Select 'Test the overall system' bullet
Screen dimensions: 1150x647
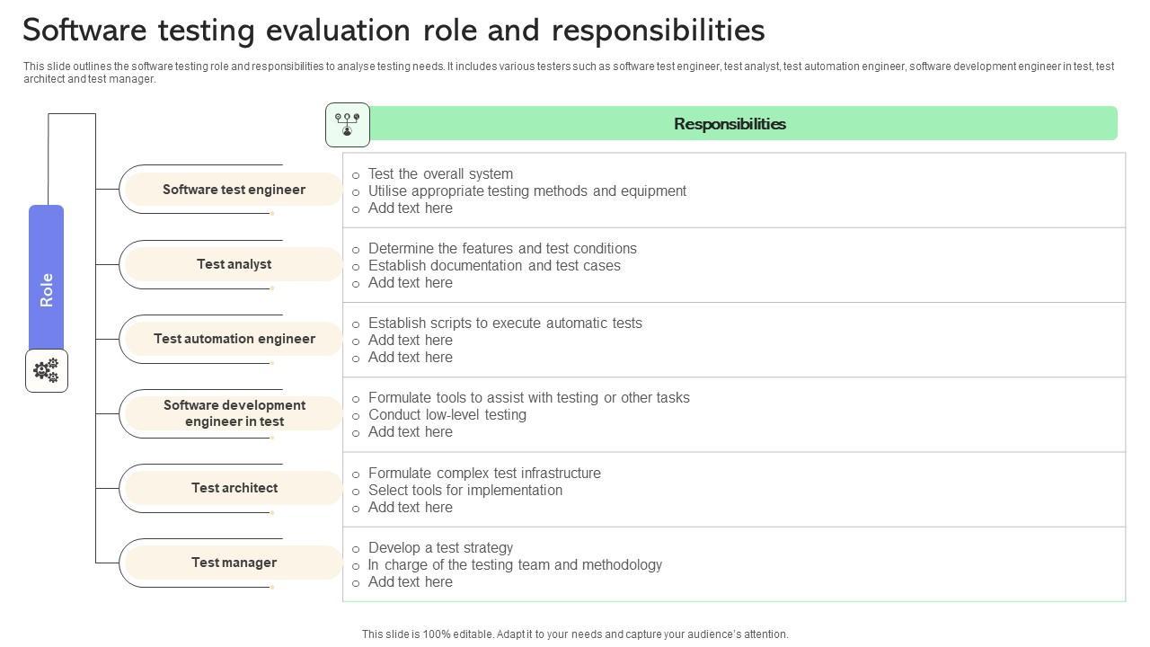[440, 174]
